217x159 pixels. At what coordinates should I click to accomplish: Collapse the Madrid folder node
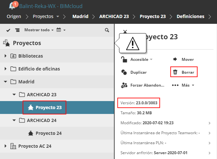tap(5, 82)
